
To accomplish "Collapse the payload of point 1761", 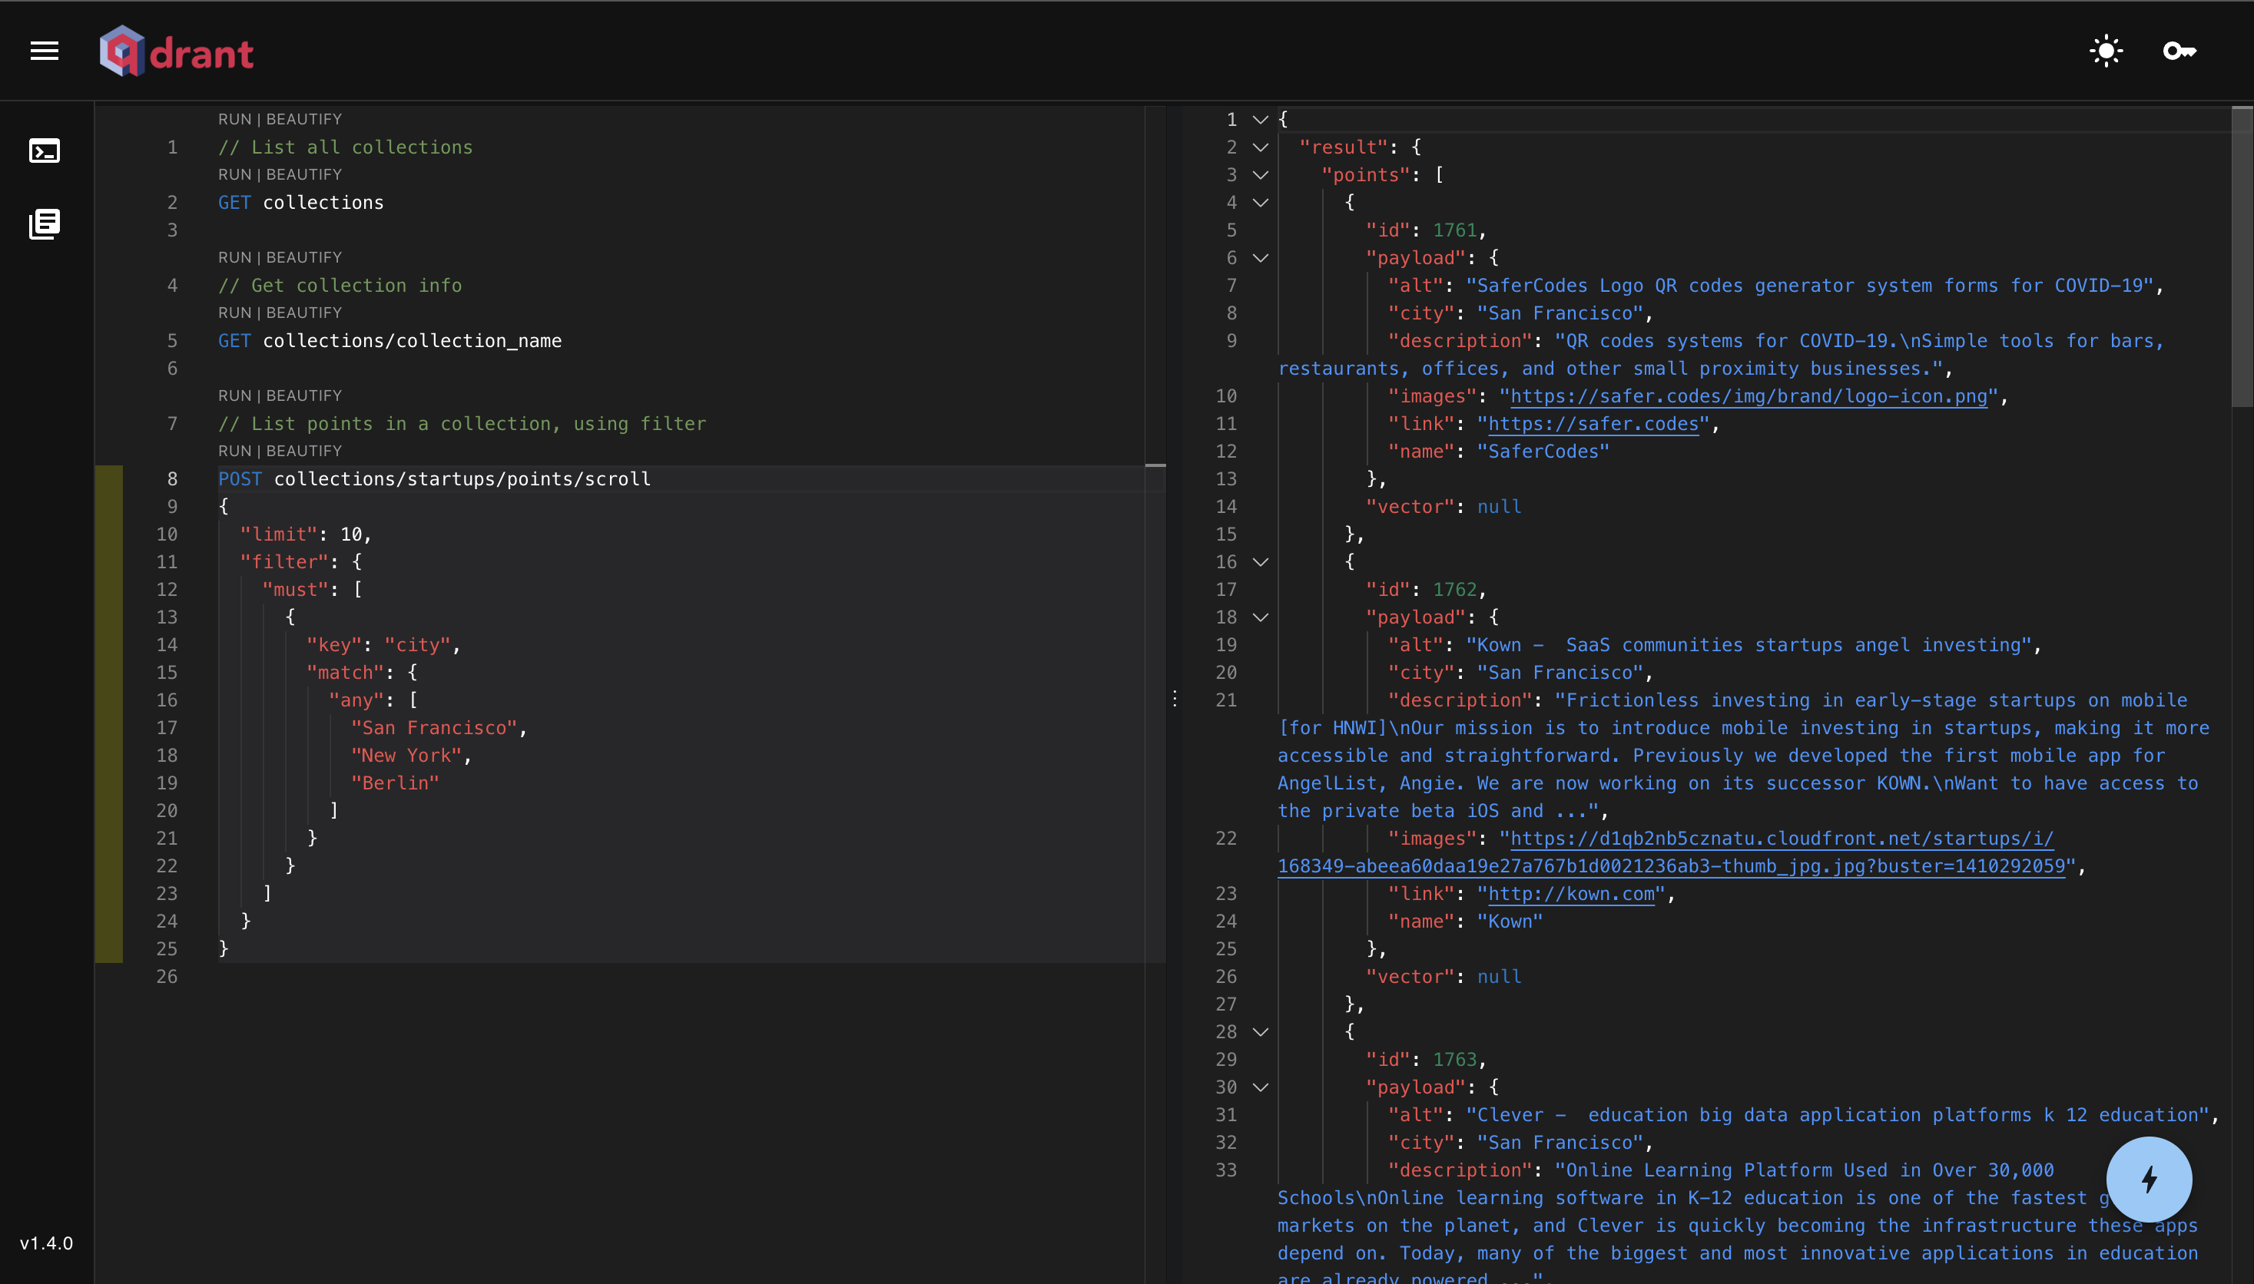I will pyautogui.click(x=1260, y=257).
